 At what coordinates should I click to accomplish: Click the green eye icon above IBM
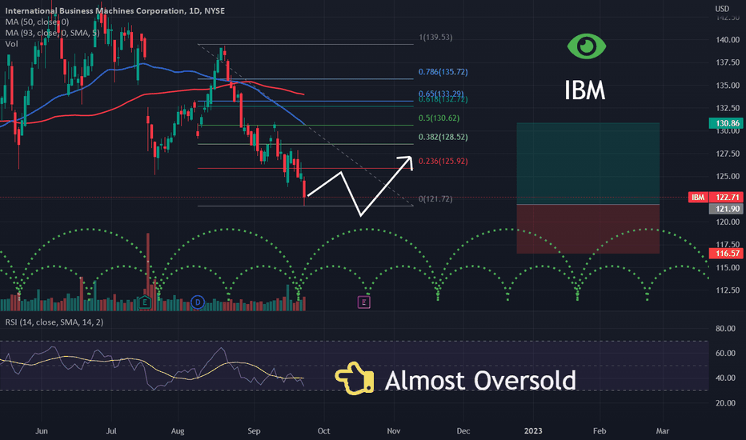(x=587, y=46)
